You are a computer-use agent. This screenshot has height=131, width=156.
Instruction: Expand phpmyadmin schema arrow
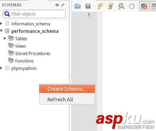pos(1,68)
